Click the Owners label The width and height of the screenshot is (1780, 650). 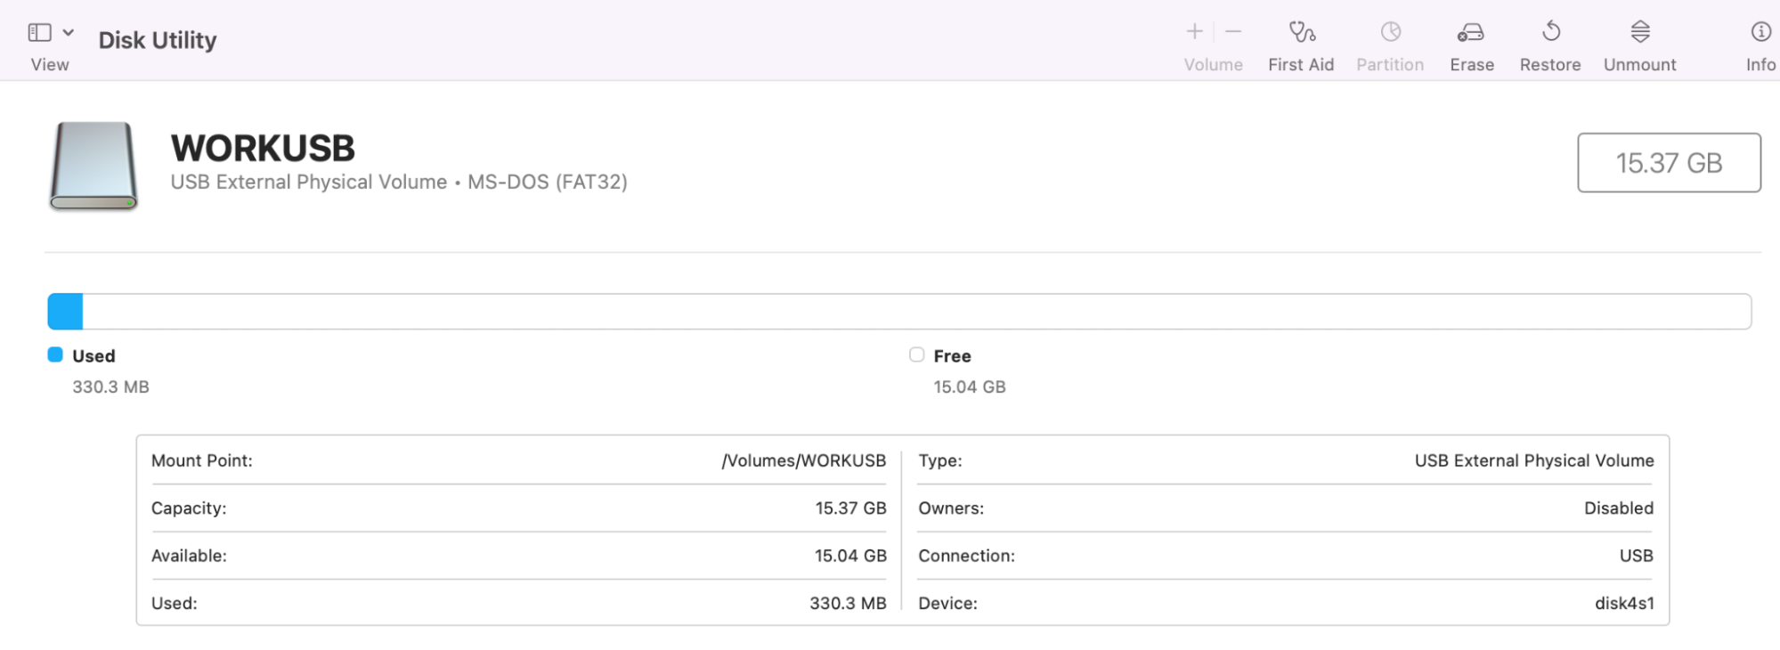pos(951,508)
